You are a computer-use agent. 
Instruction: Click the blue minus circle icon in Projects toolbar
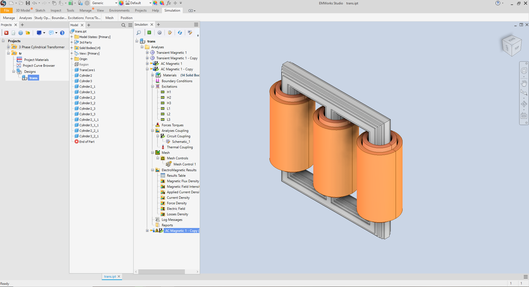coord(21,33)
